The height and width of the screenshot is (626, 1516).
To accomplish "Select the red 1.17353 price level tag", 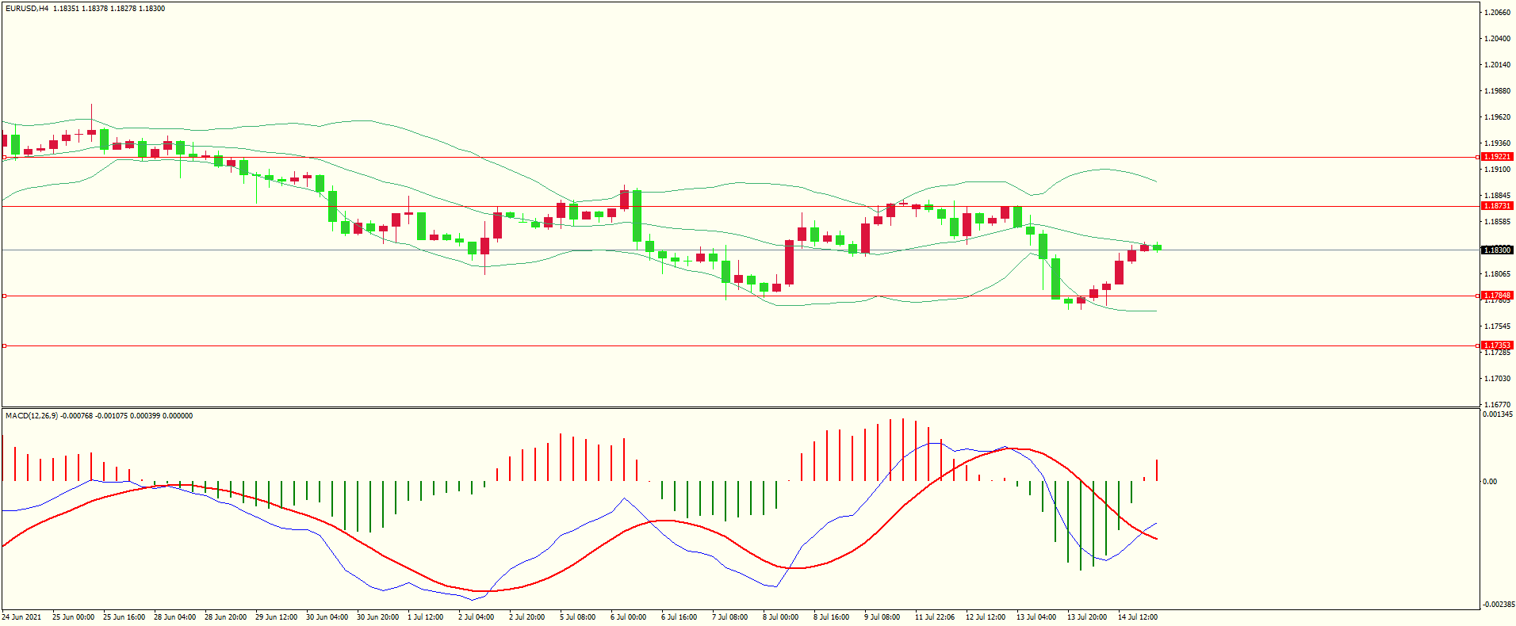I will (x=1497, y=345).
